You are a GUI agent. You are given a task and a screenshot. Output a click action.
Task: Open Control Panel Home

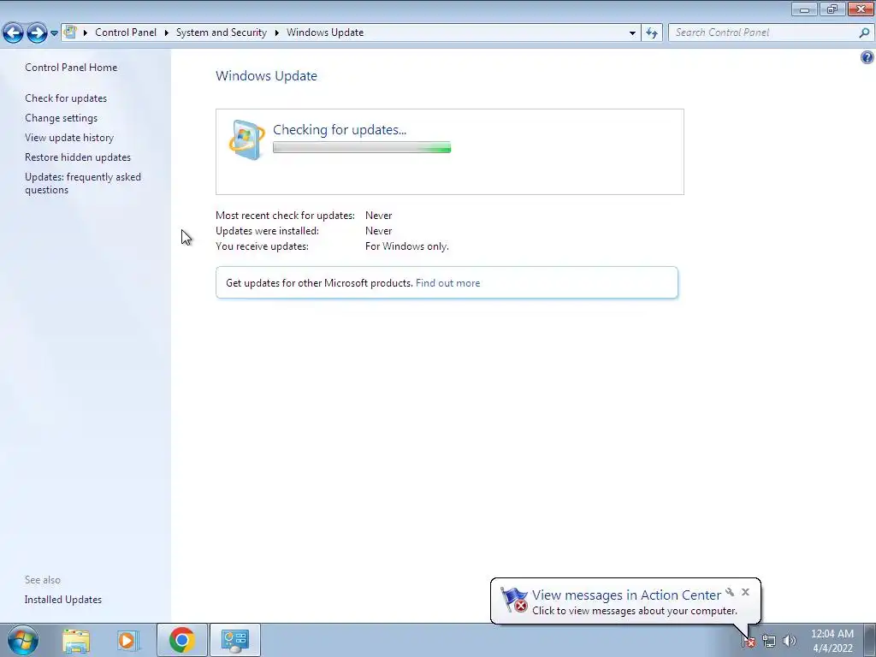71,67
